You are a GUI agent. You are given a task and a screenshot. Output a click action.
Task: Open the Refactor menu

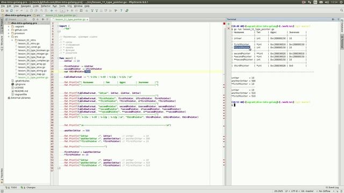(46, 6)
